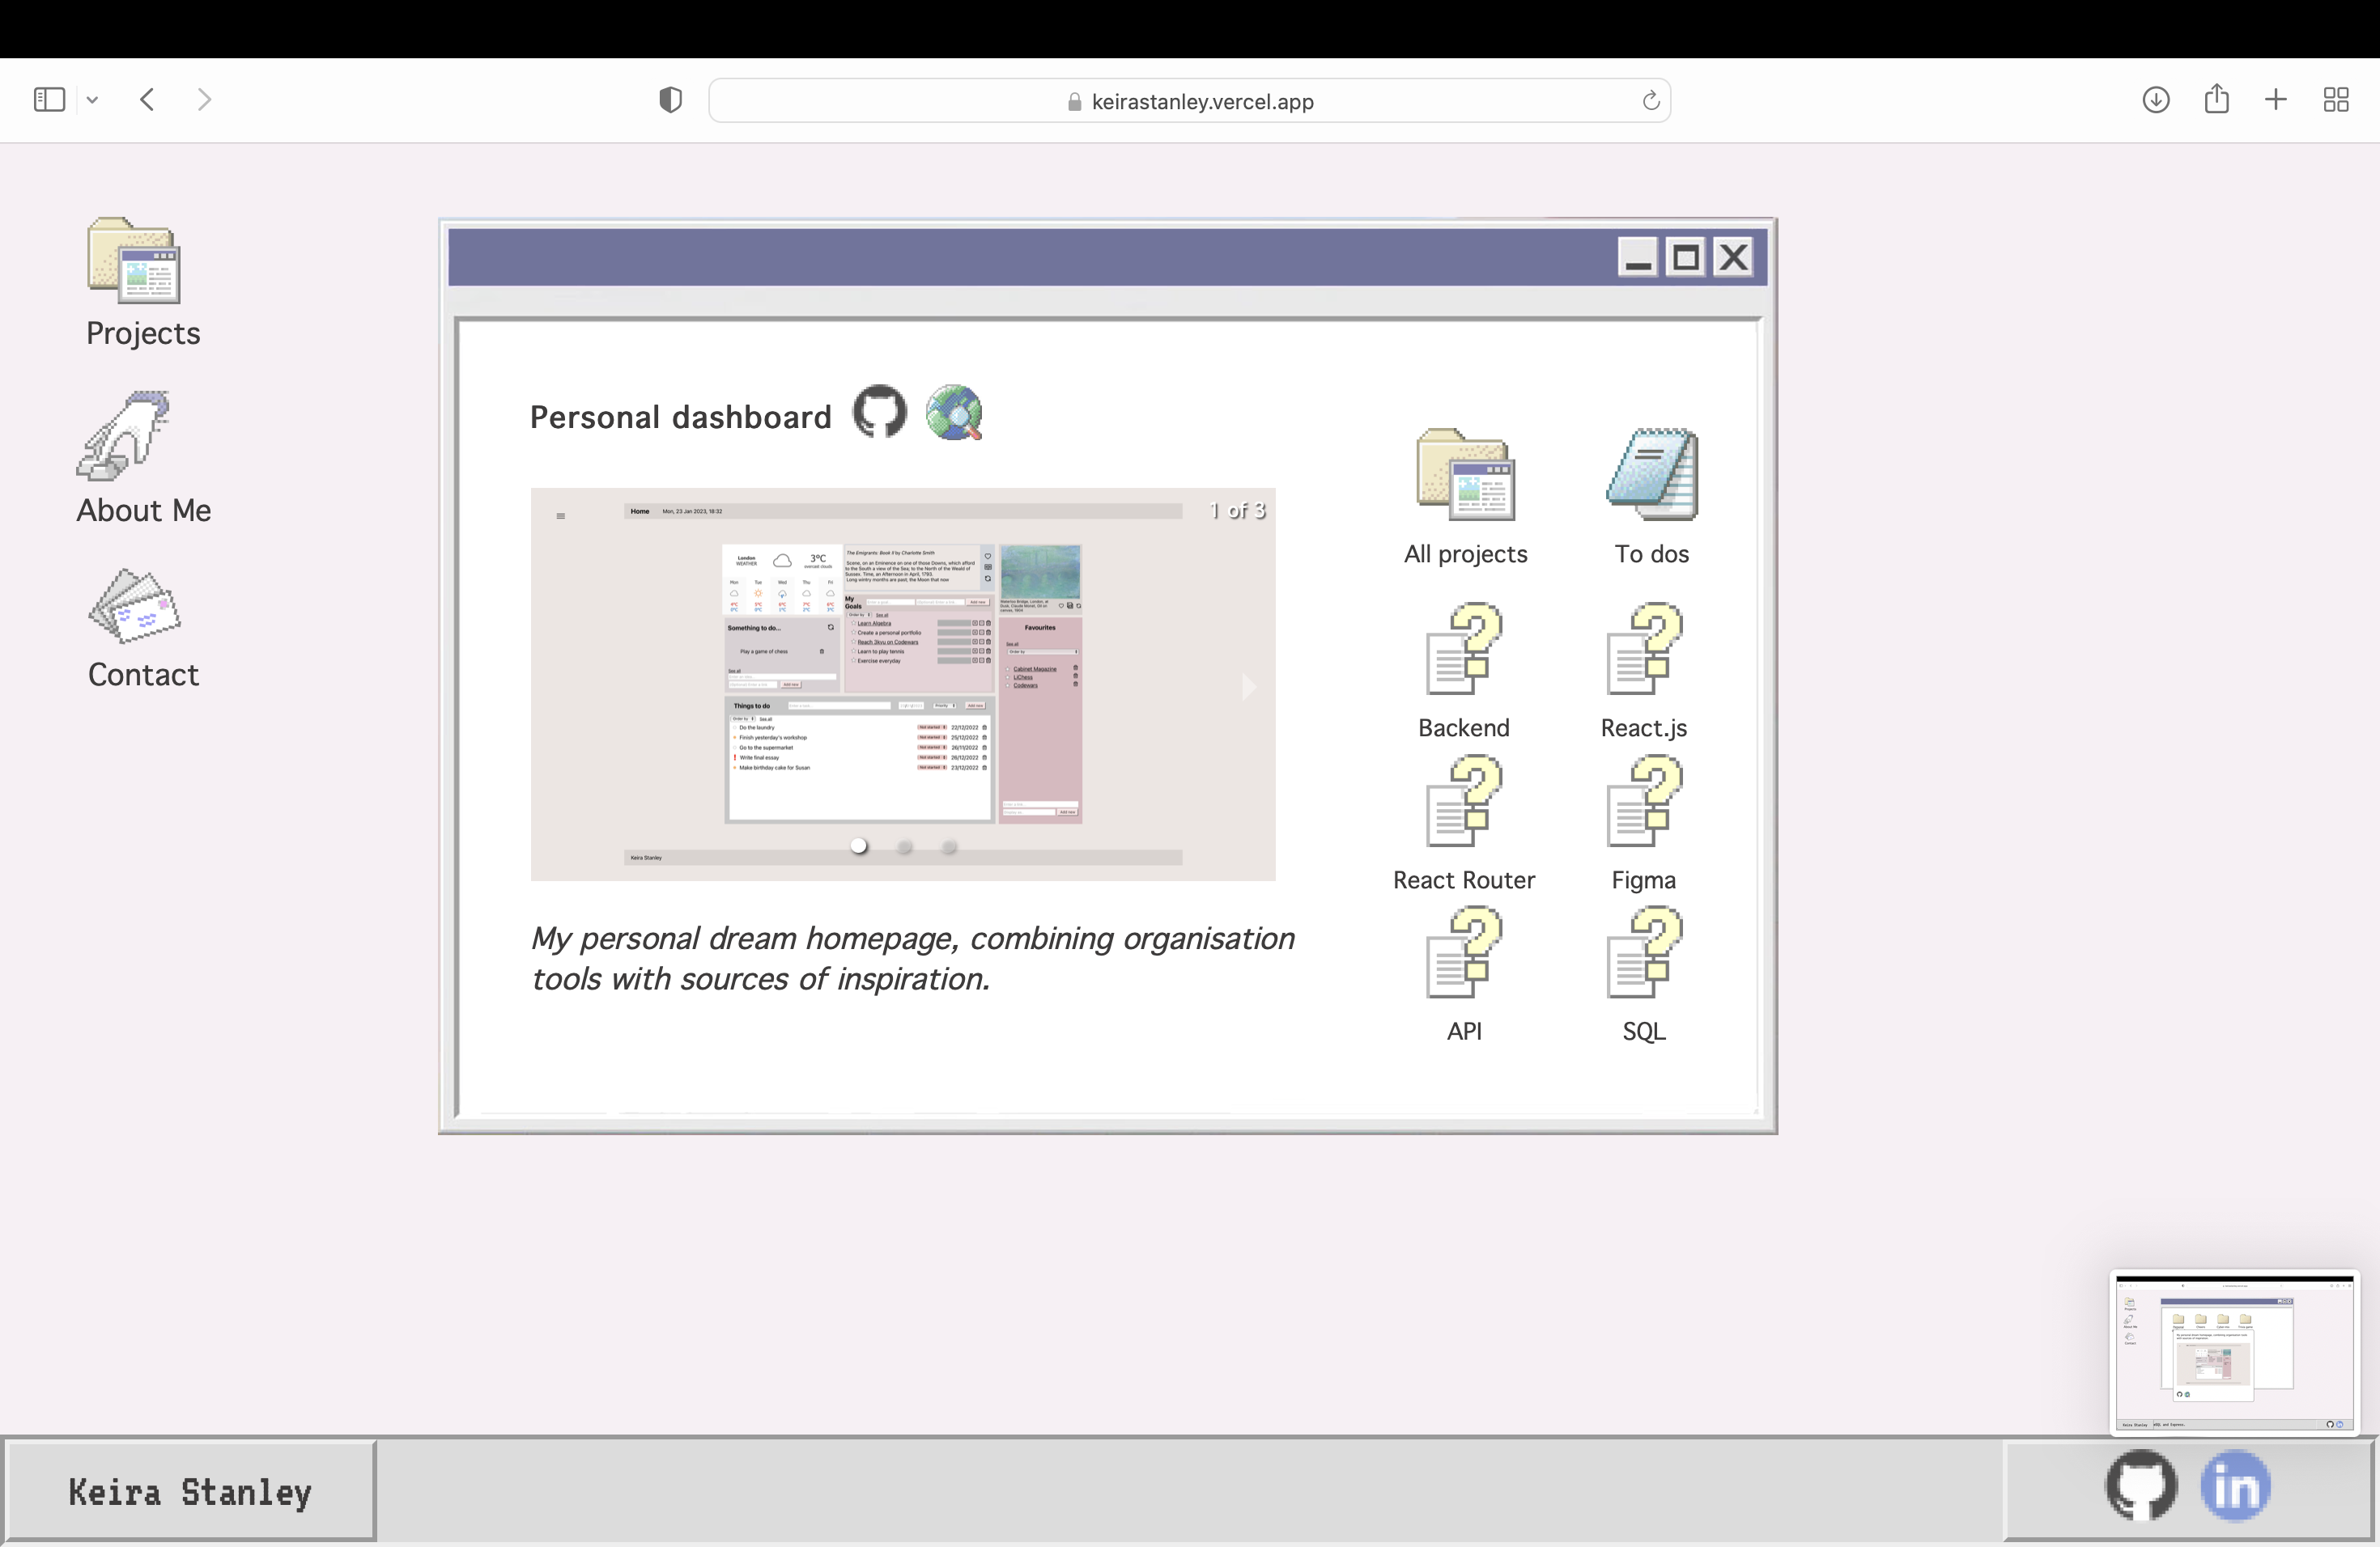Click the screenshot preview thumbnail
This screenshot has height=1547, width=2380.
tap(2234, 1352)
